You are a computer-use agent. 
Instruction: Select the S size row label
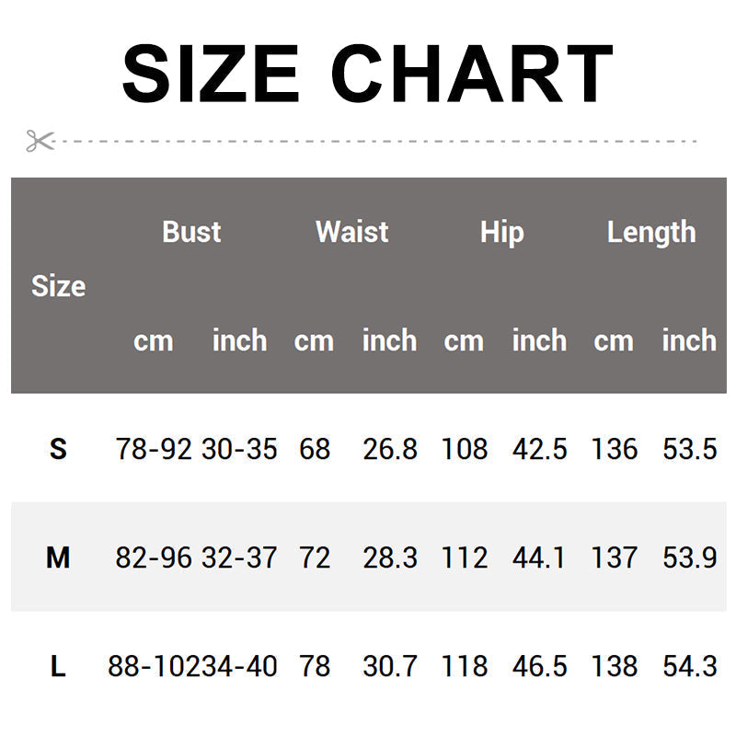[58, 449]
